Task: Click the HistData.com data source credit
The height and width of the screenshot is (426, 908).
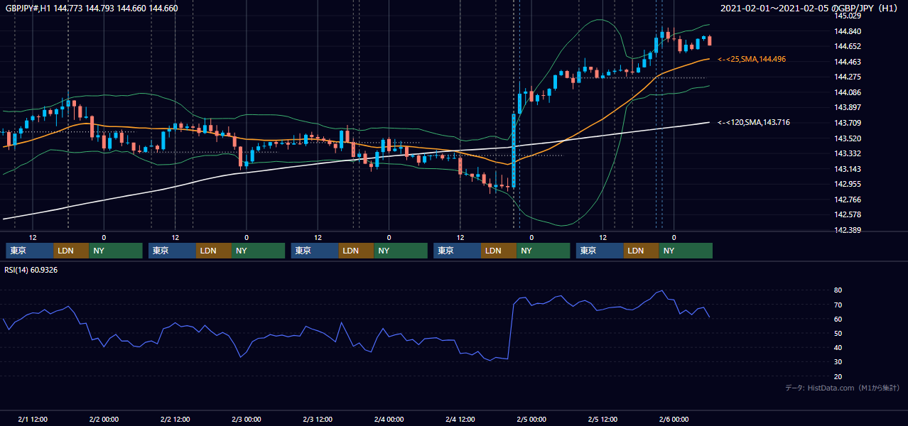Action: click(x=843, y=388)
